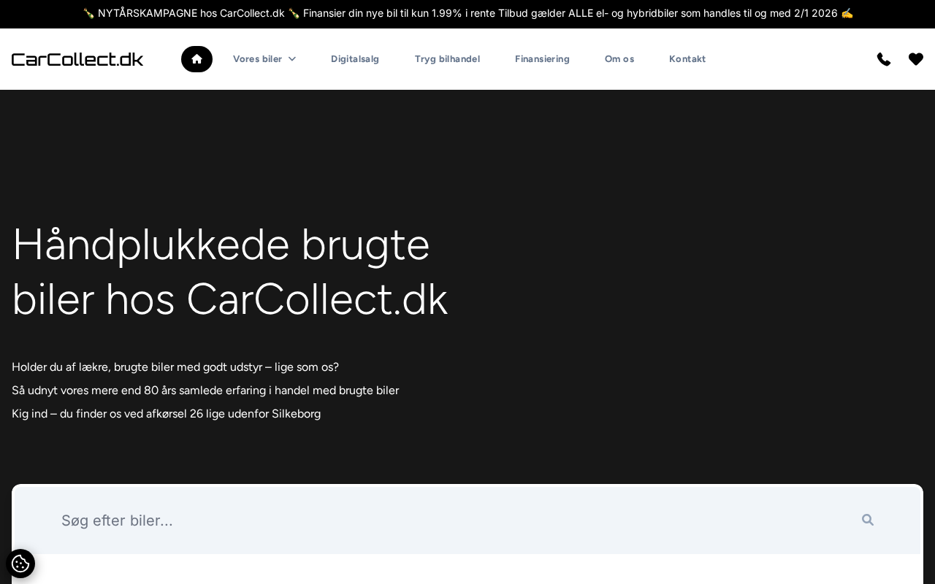This screenshot has width=935, height=584.
Task: Click the Håndplukkede brugte biler heading
Action: tap(229, 272)
